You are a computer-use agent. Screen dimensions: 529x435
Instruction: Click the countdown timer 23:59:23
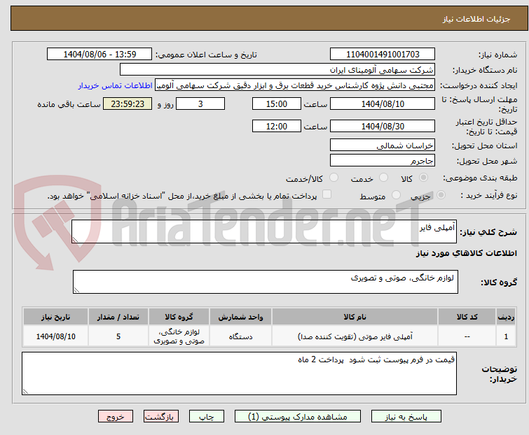[x=128, y=104]
